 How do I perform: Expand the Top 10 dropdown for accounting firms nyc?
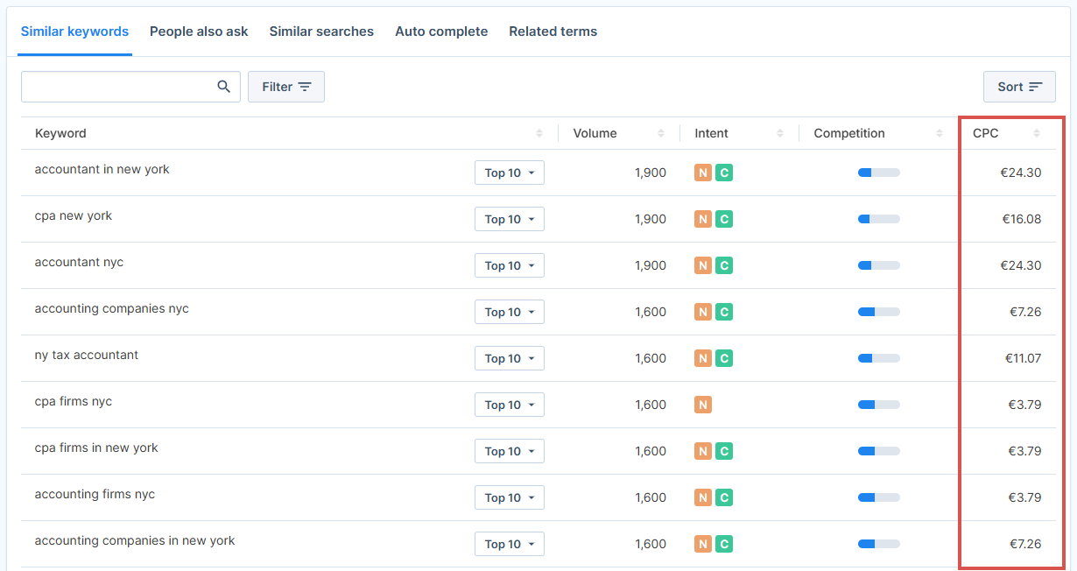pyautogui.click(x=510, y=497)
